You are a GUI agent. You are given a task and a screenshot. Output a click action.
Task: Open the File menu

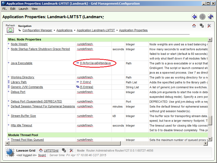(x=5, y=9)
